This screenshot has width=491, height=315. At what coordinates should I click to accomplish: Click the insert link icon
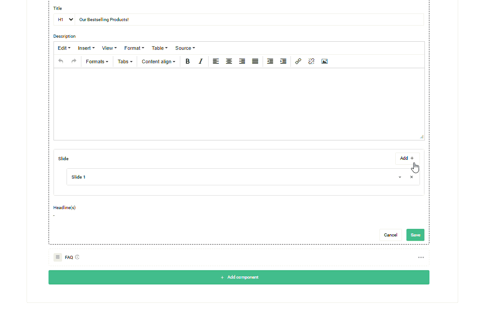tap(298, 61)
